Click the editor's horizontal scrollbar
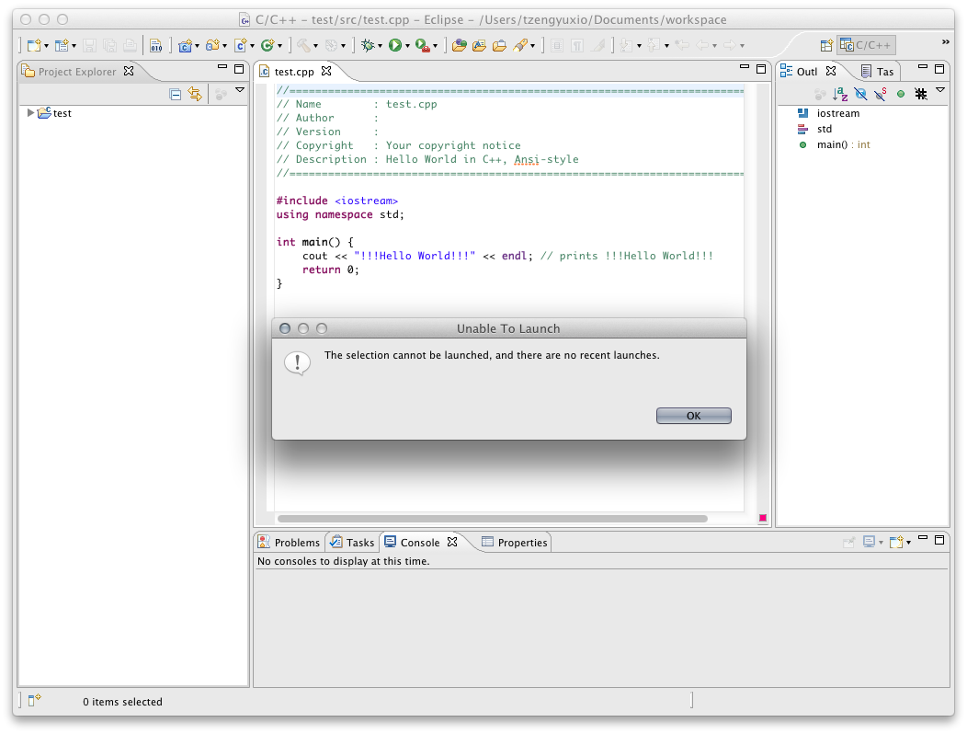The height and width of the screenshot is (734, 967). [x=492, y=519]
